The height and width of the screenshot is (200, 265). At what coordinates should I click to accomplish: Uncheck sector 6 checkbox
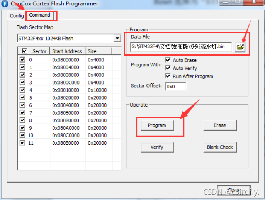(22, 105)
